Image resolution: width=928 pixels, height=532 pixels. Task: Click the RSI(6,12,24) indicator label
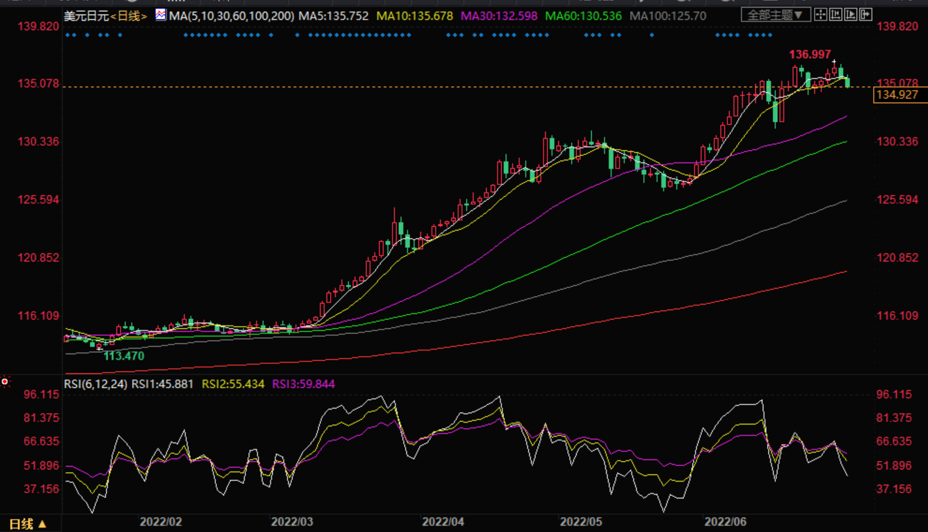pyautogui.click(x=96, y=384)
